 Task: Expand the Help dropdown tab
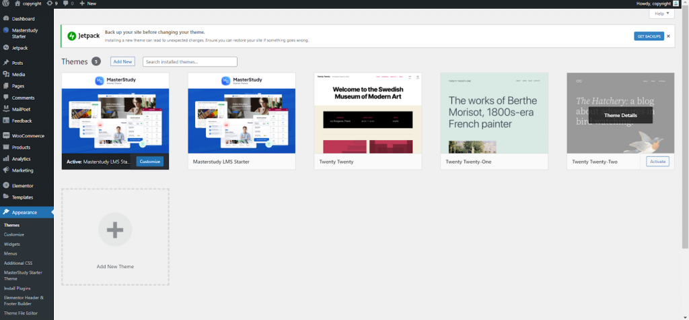click(662, 13)
